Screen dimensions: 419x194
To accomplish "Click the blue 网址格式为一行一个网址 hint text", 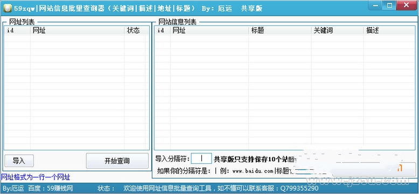I will point(36,177).
